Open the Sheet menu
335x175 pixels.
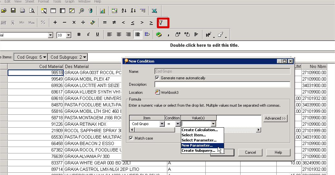30,2
